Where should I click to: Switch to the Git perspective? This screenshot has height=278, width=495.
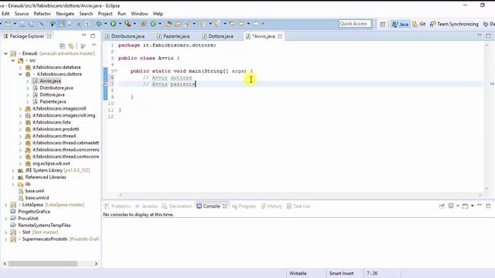pos(419,24)
